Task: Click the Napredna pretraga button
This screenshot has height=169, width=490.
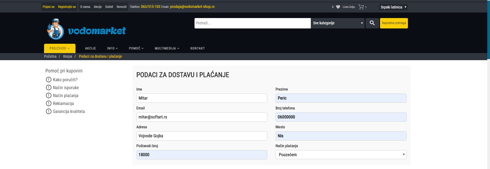Action: coord(394,23)
